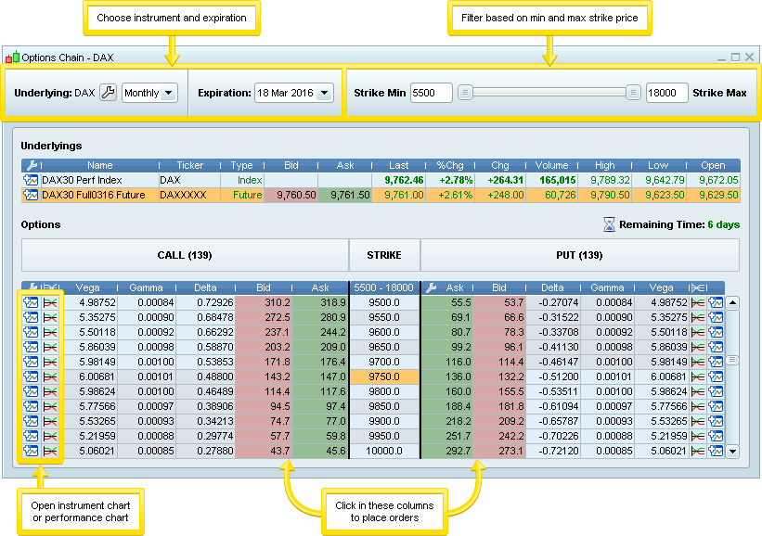This screenshot has height=536, width=762.
Task: Open call performance chart for strike 9800.0
Action: (x=50, y=392)
